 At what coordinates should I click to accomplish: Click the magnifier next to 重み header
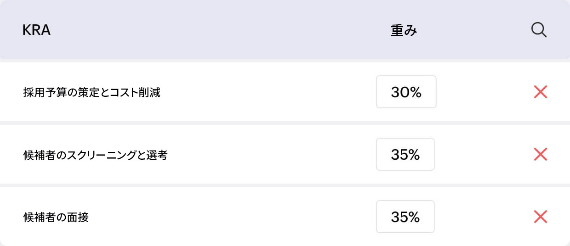(539, 30)
